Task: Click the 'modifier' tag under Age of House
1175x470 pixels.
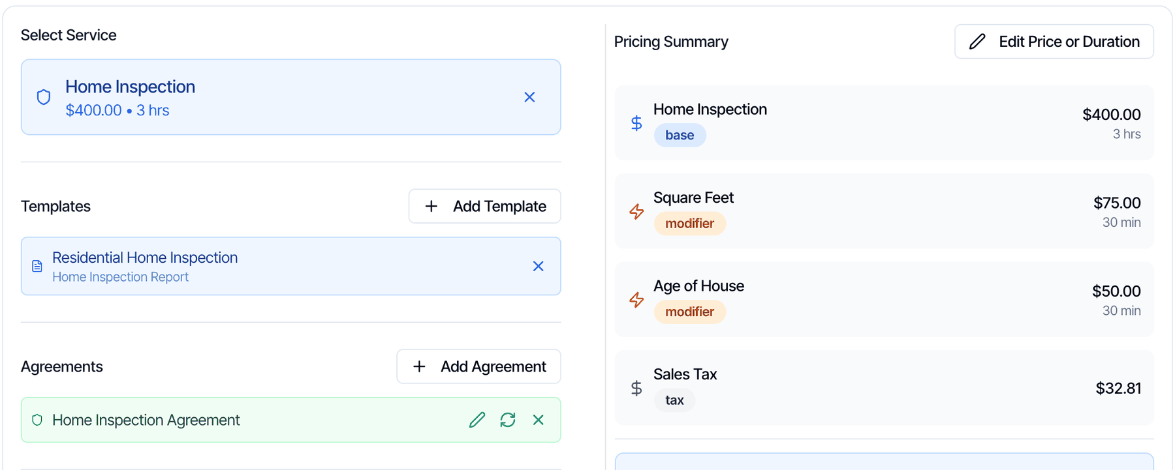Action: click(x=689, y=312)
